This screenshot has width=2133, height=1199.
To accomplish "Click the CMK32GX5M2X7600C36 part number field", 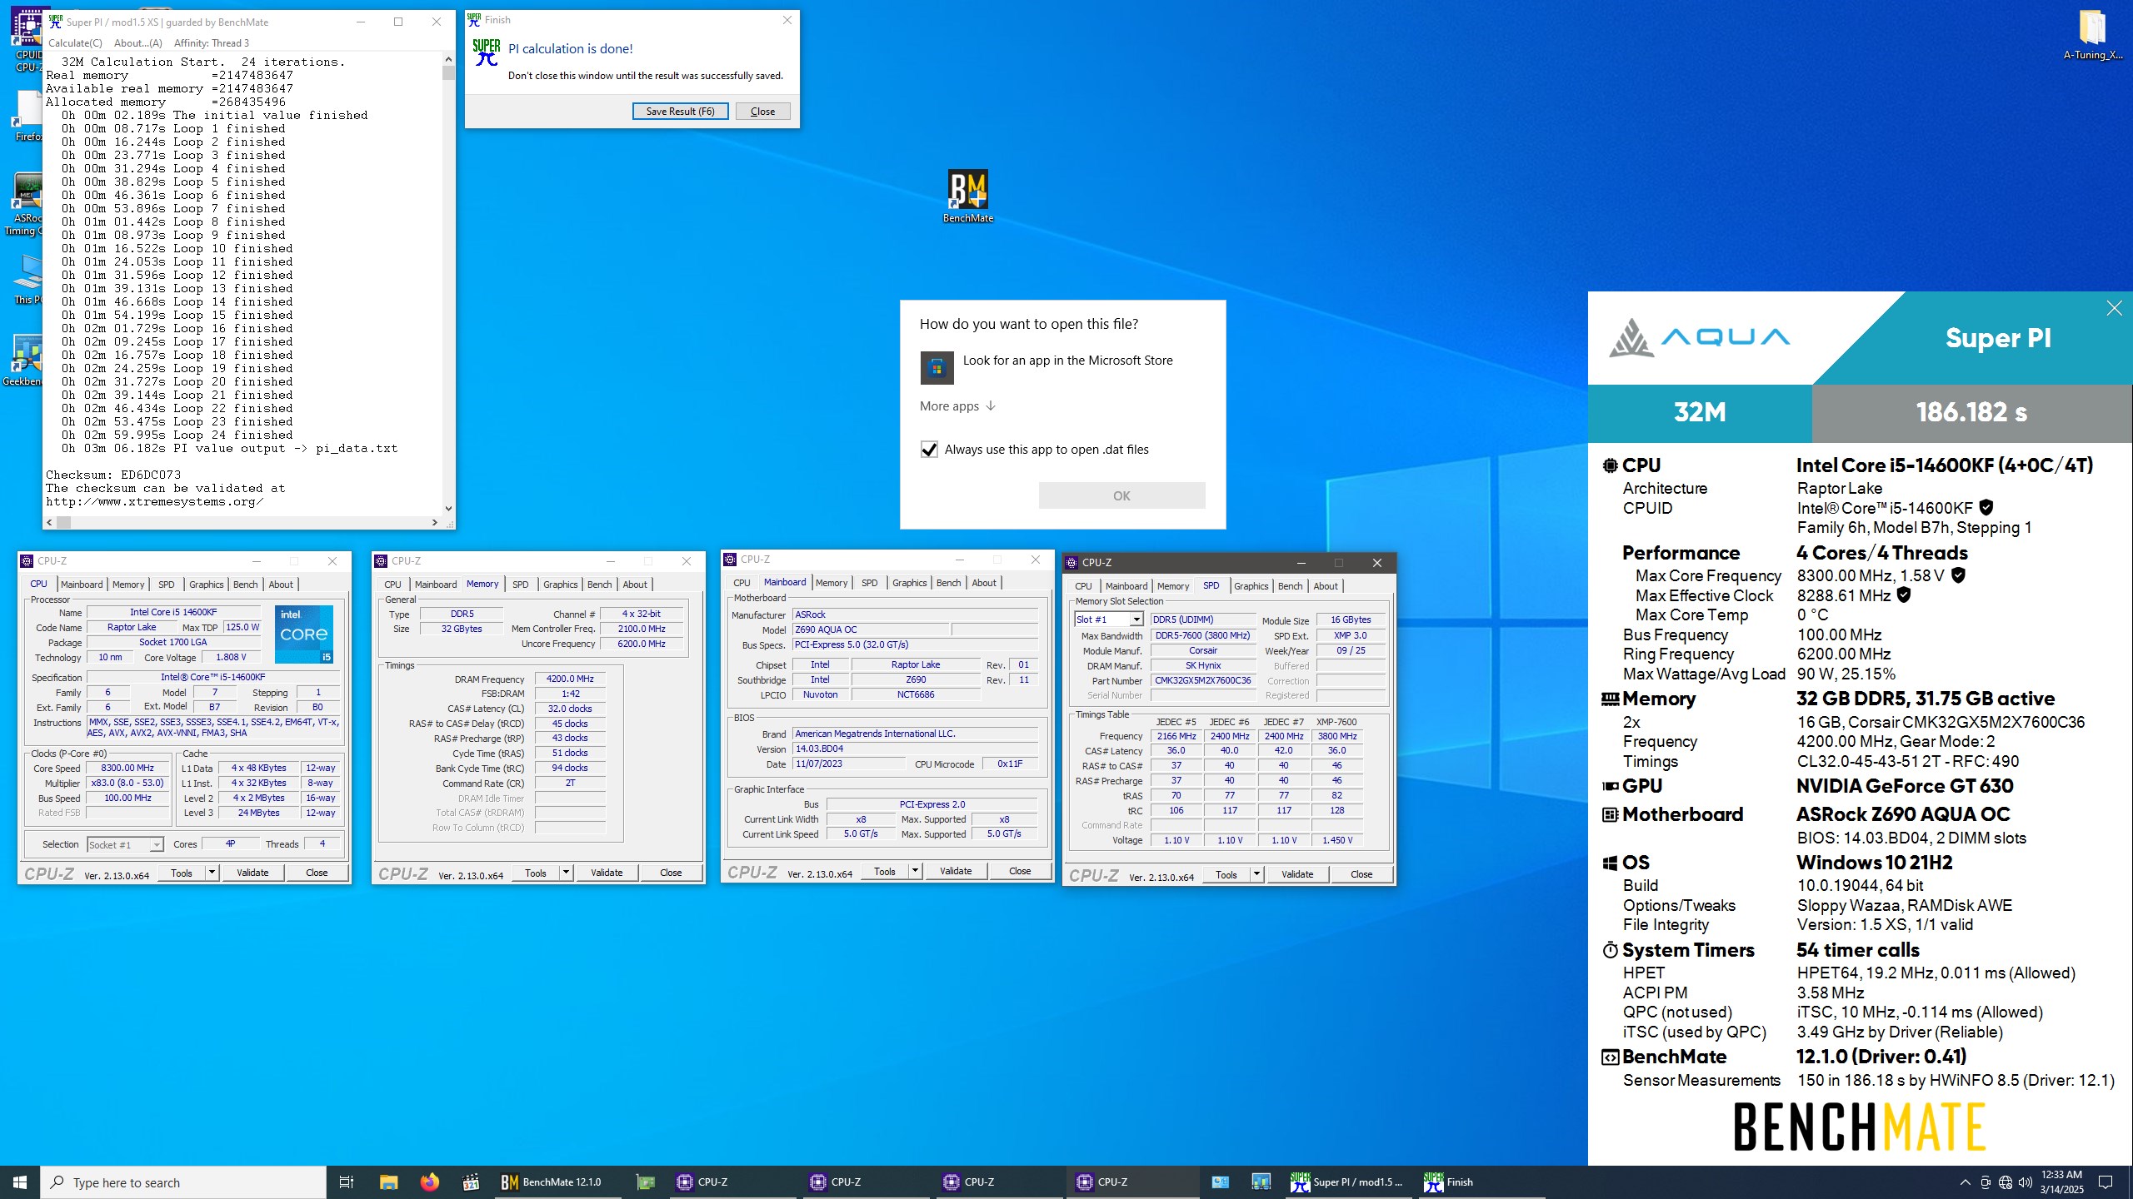I will [1202, 680].
